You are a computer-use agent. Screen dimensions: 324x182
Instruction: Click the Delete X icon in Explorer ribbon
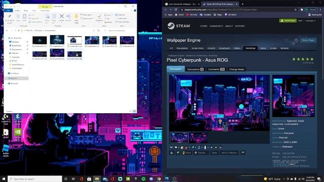click(x=62, y=16)
